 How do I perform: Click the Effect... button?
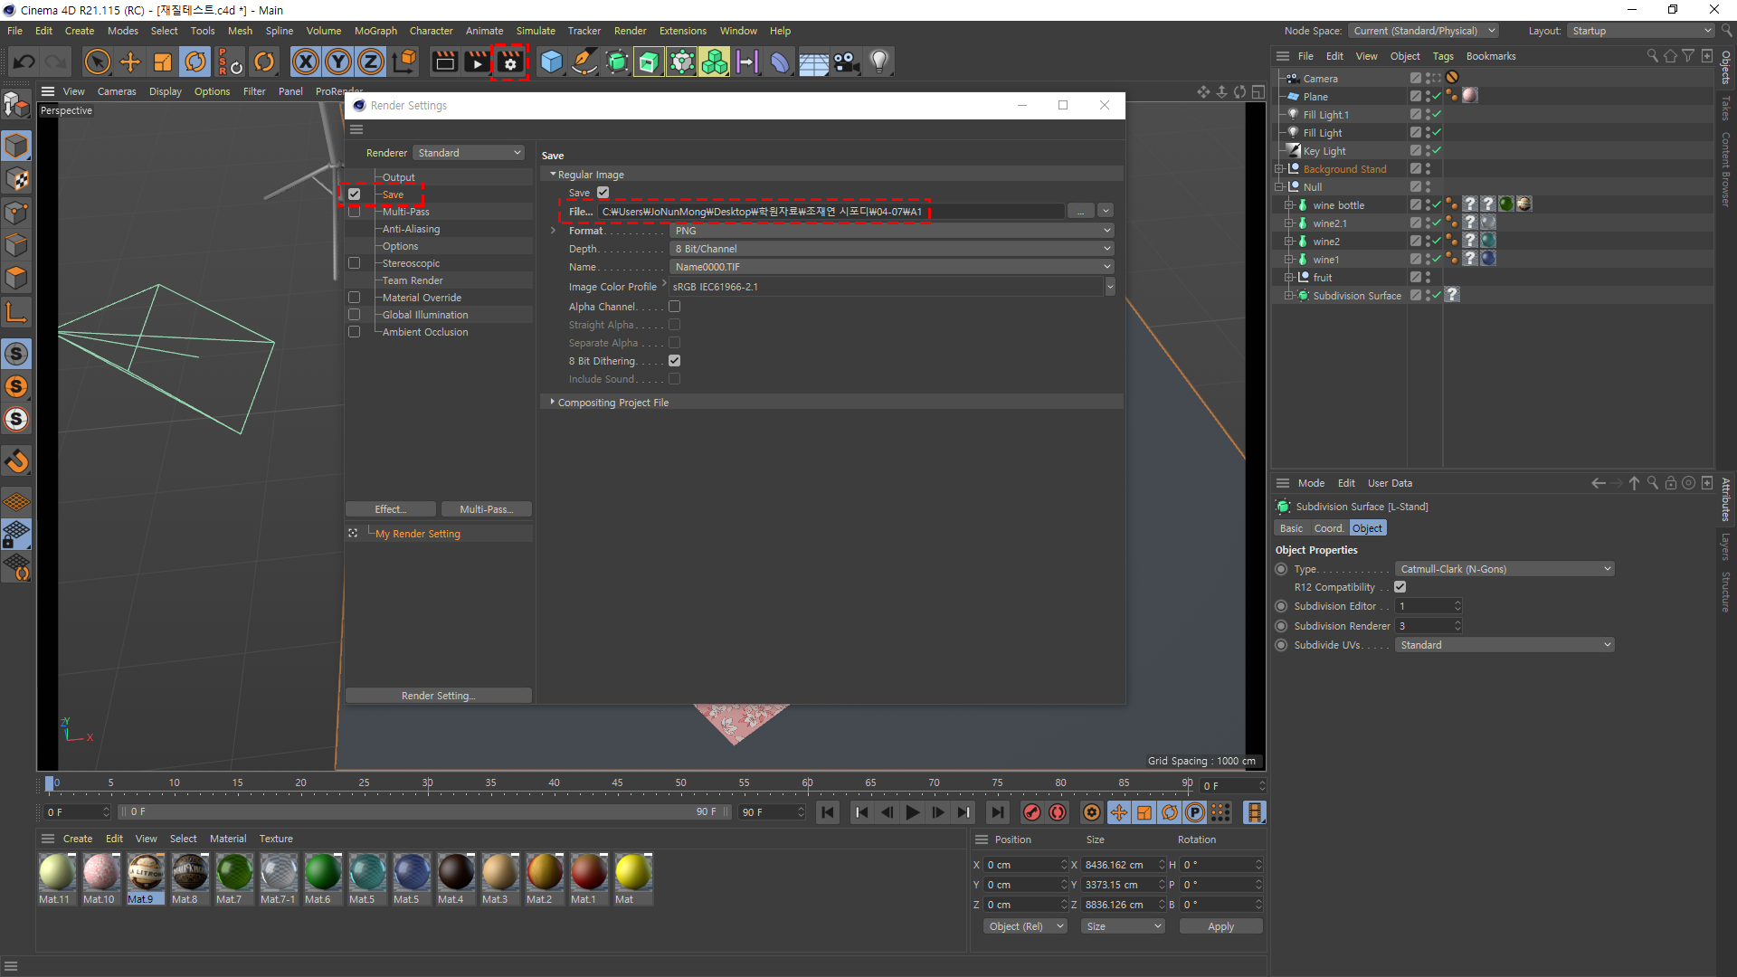[x=391, y=509]
